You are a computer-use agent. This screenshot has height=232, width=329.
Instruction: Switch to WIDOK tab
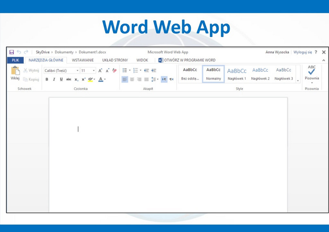click(142, 60)
